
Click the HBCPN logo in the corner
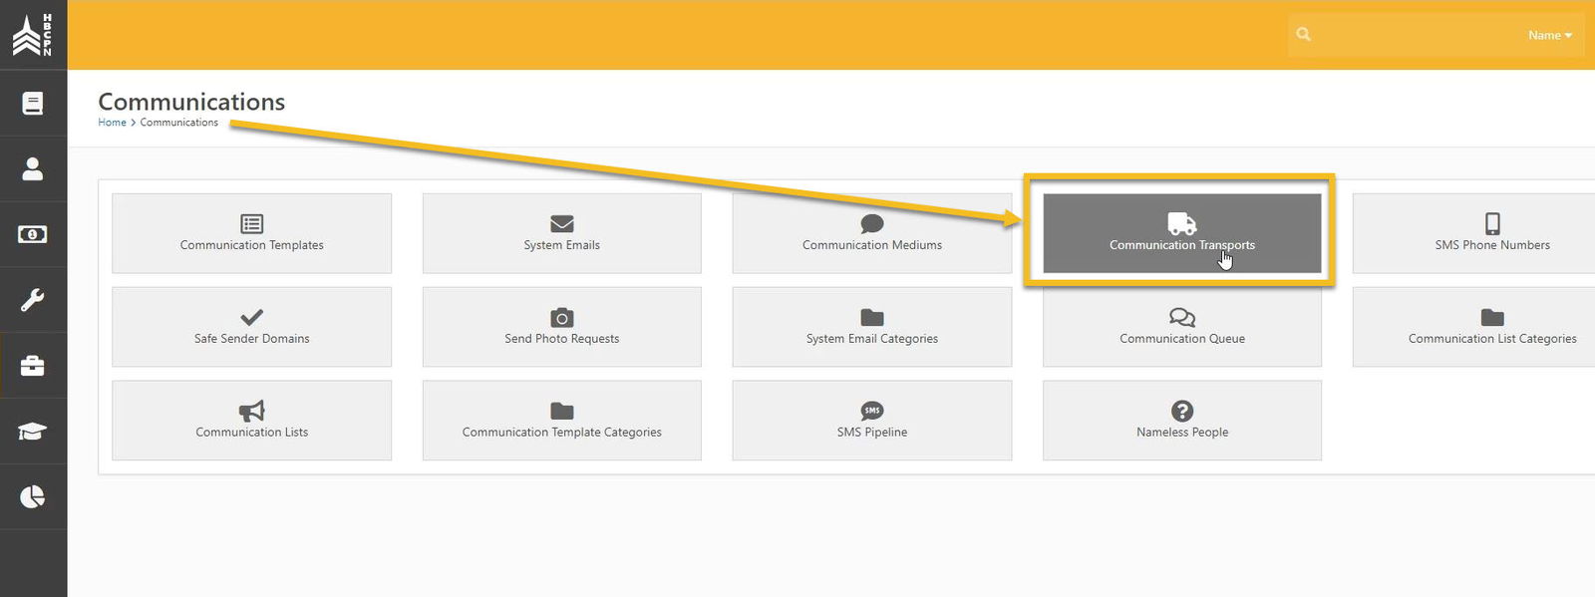tap(32, 34)
